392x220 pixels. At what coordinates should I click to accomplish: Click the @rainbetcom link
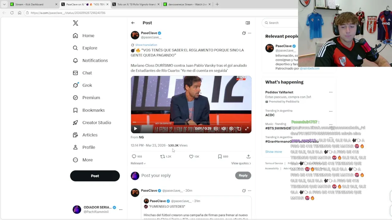(x=310, y=68)
